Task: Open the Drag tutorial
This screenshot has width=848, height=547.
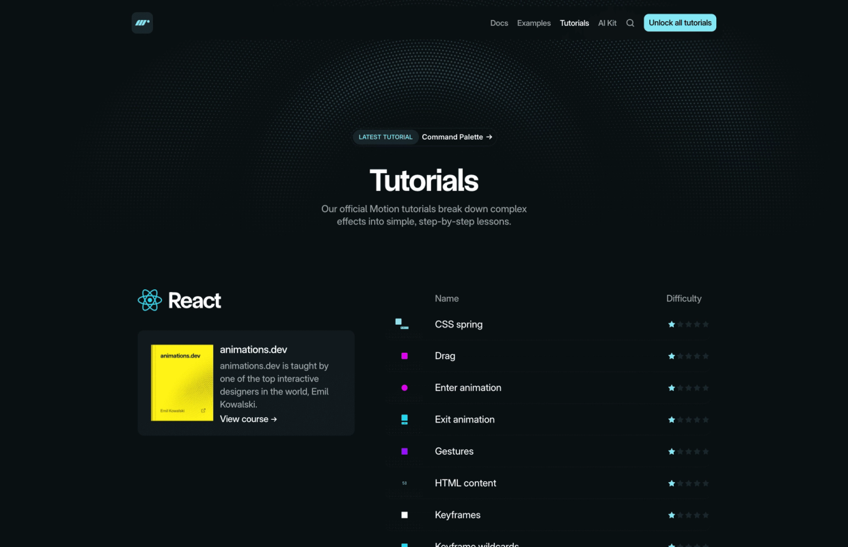Action: coord(445,356)
